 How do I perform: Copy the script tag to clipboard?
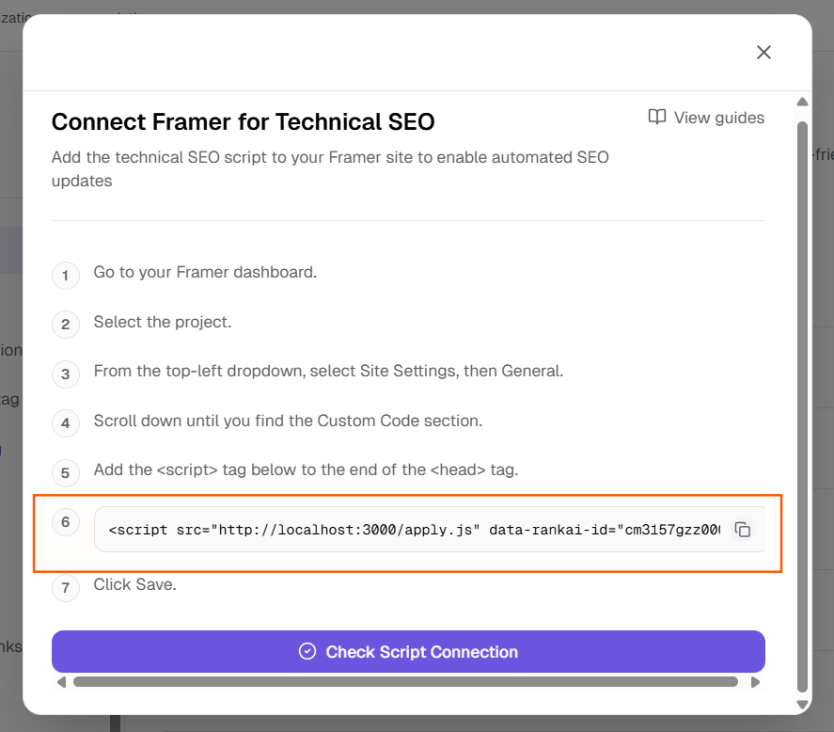tap(742, 530)
